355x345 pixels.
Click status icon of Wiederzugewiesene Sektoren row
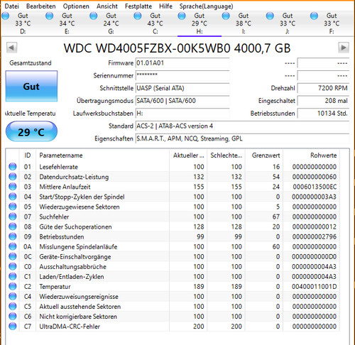pyautogui.click(x=13, y=207)
